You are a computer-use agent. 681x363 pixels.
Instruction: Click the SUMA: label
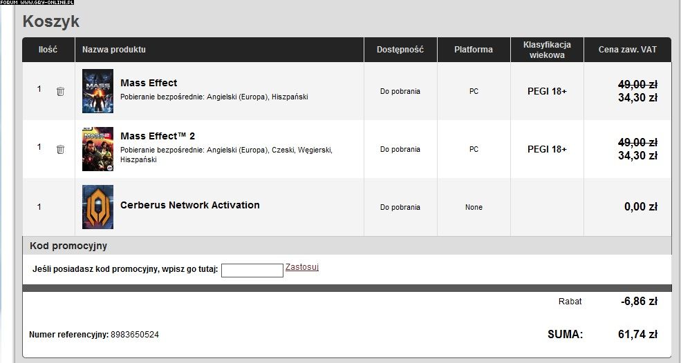565,335
